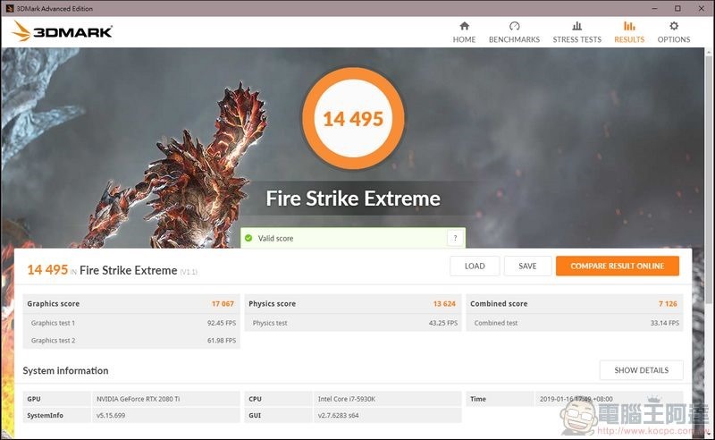This screenshot has width=715, height=440.
Task: Go to the HOME tab
Action: tap(464, 32)
